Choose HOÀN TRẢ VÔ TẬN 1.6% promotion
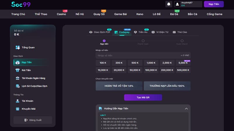234x131 pixels. [x=119, y=86]
